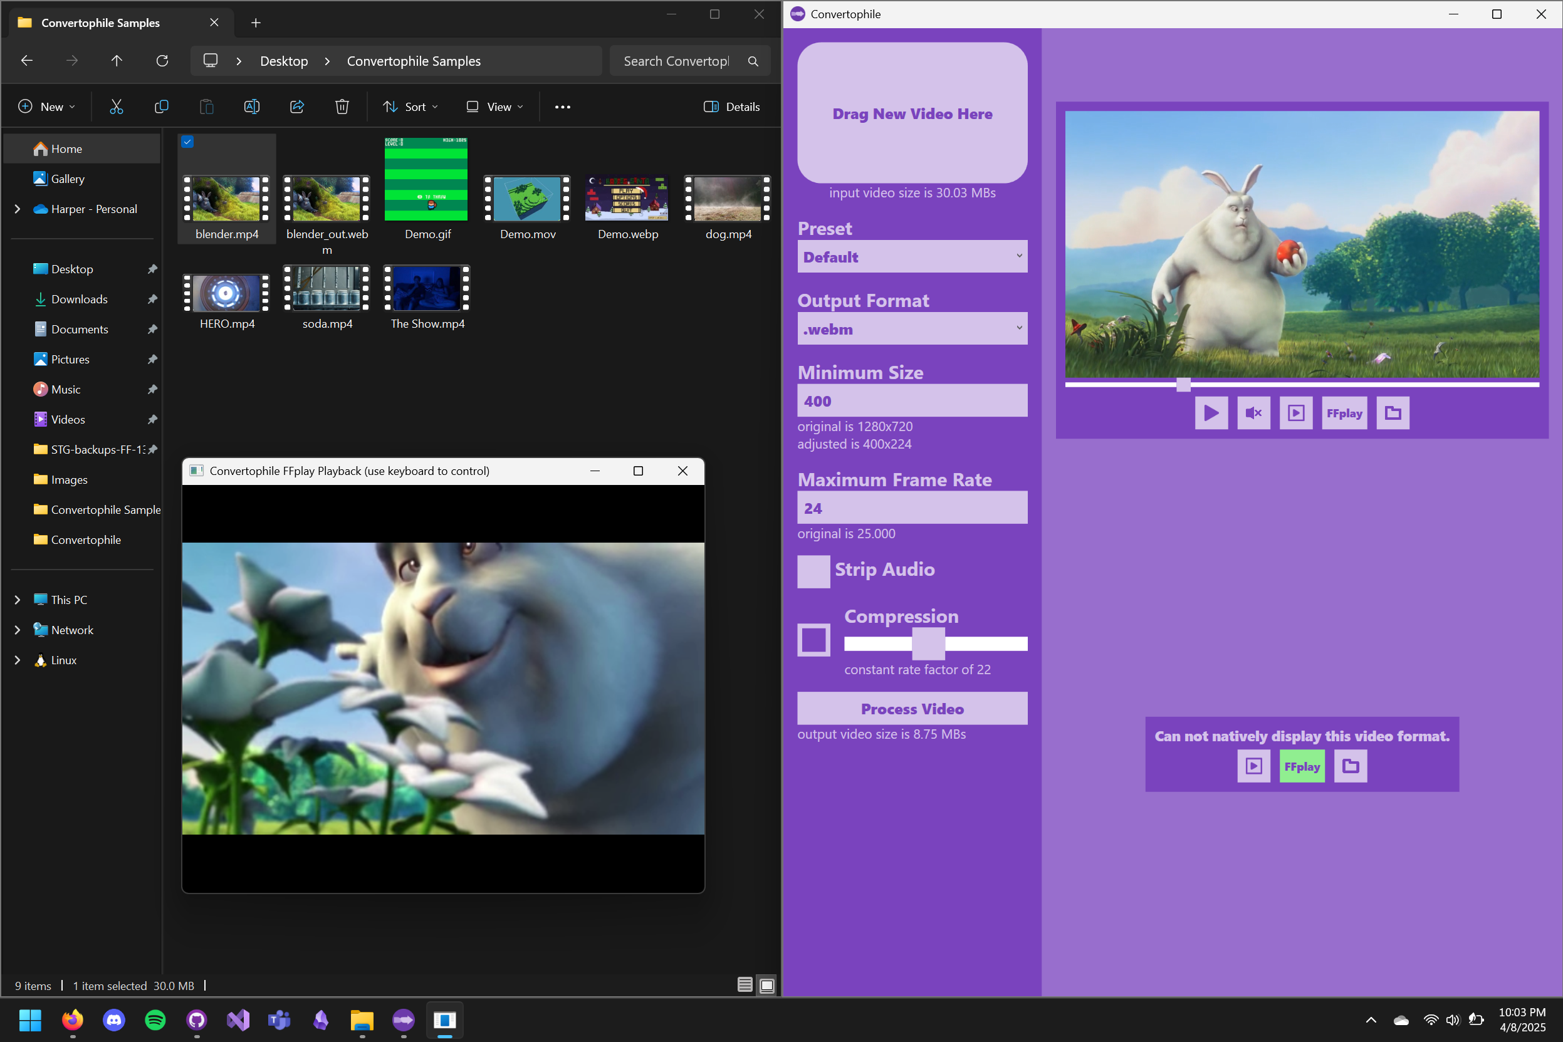Image resolution: width=1563 pixels, height=1042 pixels.
Task: Open Visual Studio from the taskbar
Action: click(238, 1019)
